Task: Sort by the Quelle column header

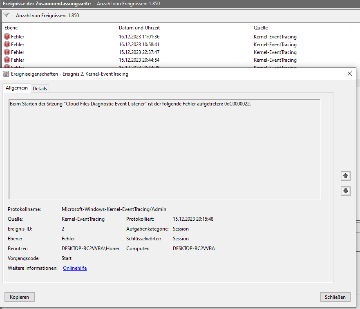Action: (x=300, y=28)
